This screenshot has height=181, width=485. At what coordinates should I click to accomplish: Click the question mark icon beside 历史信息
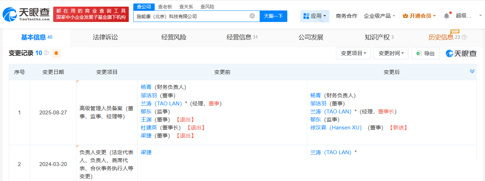pyautogui.click(x=464, y=37)
